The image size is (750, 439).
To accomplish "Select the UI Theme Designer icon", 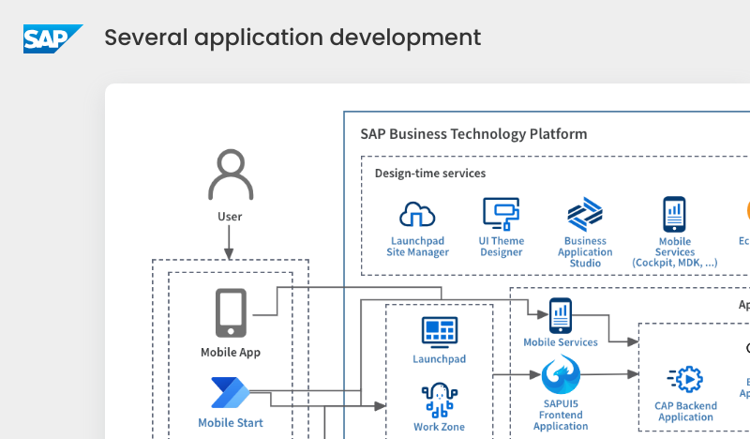I will click(x=501, y=215).
